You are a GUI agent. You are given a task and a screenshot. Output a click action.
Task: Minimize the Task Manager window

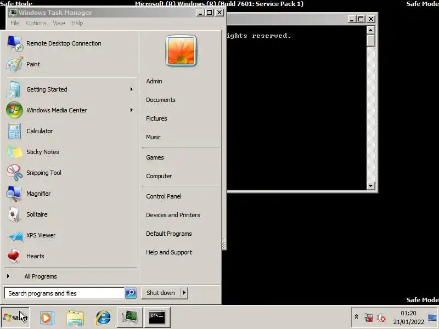click(200, 13)
